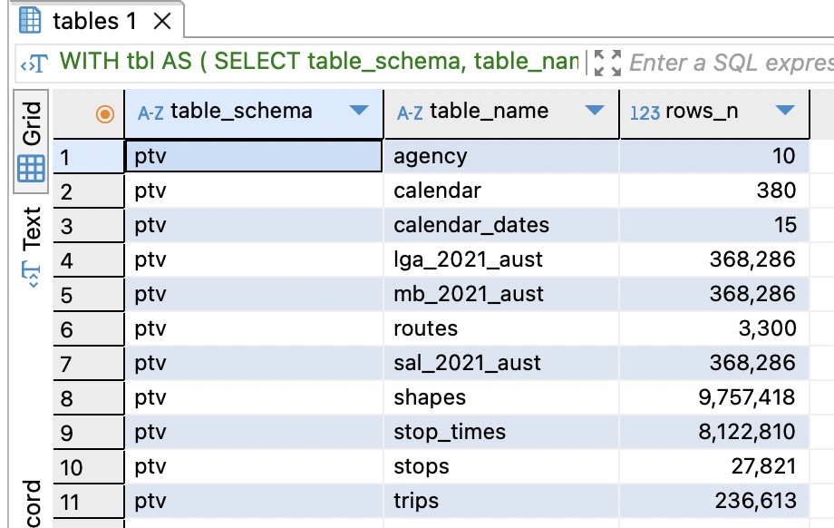Click the SQL script icon beside query
The height and width of the screenshot is (528, 834).
34,64
